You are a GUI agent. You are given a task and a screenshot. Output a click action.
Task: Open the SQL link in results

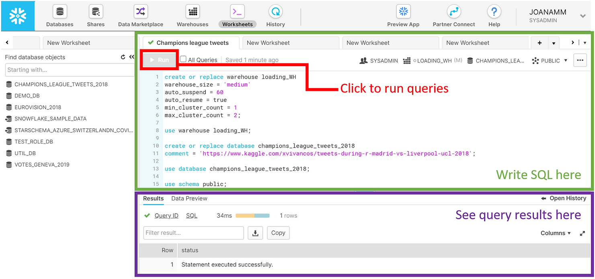[192, 216]
